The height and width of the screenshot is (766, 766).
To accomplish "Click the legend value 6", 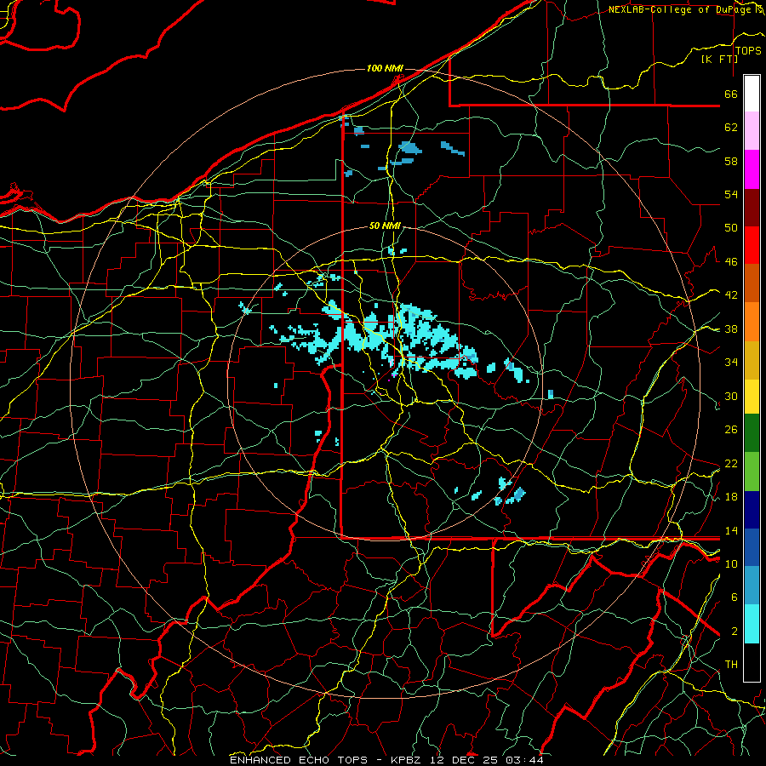I will click(734, 597).
